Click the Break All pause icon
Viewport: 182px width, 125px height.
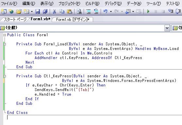(156, 11)
